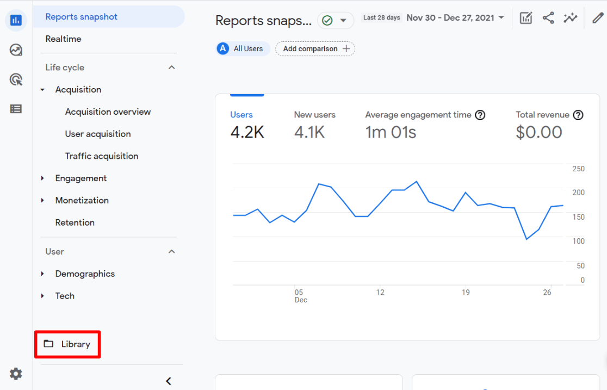The height and width of the screenshot is (390, 607).
Task: Share this report using share icon
Action: pos(548,18)
